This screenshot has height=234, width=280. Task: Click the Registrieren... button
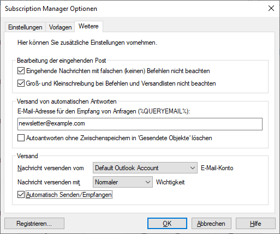tap(34, 224)
